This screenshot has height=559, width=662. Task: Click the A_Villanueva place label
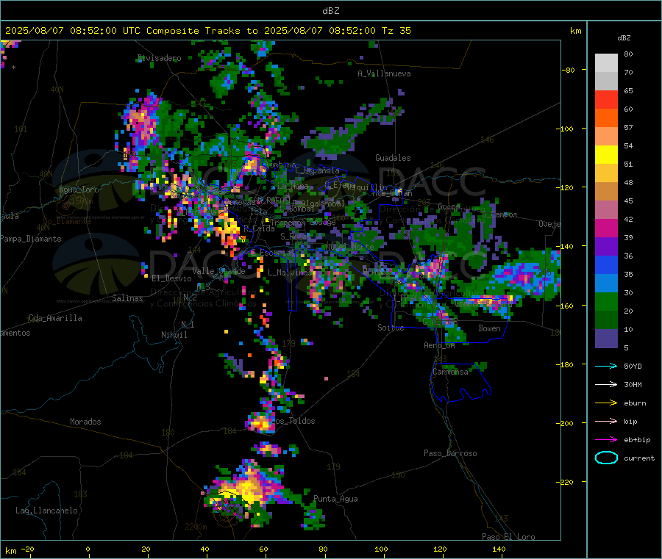pyautogui.click(x=384, y=73)
